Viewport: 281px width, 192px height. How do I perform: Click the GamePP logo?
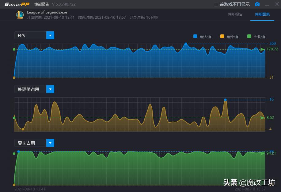pos(17,4)
